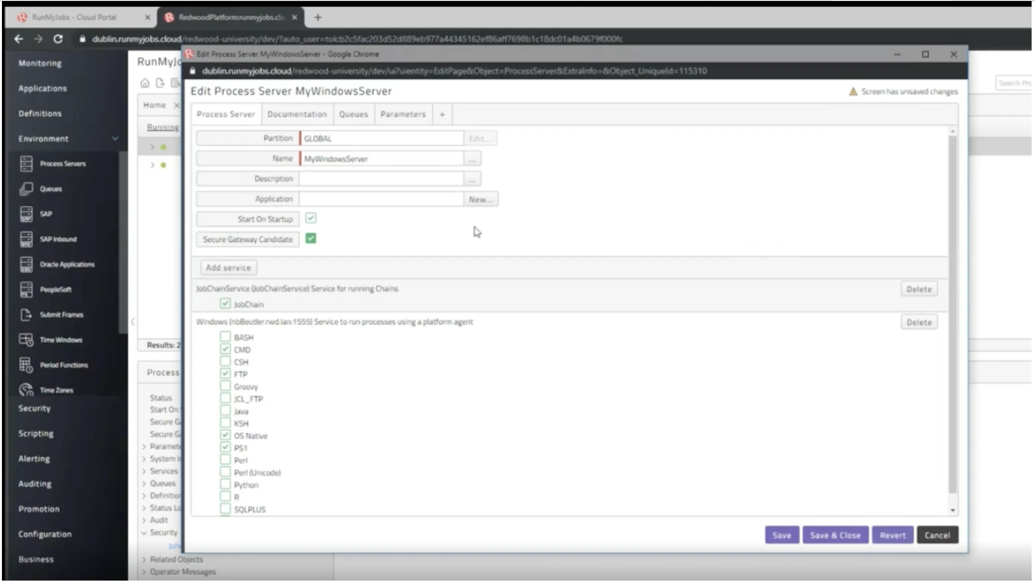The image size is (1035, 583).
Task: Cancel the edit dialog
Action: pos(937,535)
